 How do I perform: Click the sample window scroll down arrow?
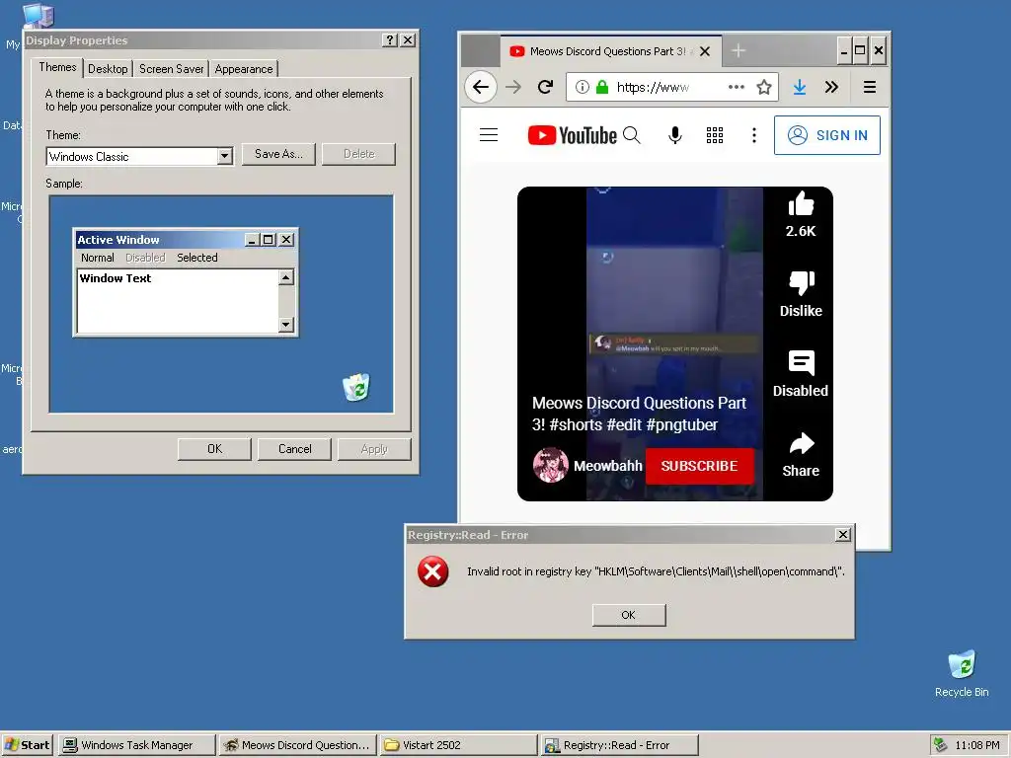[286, 324]
